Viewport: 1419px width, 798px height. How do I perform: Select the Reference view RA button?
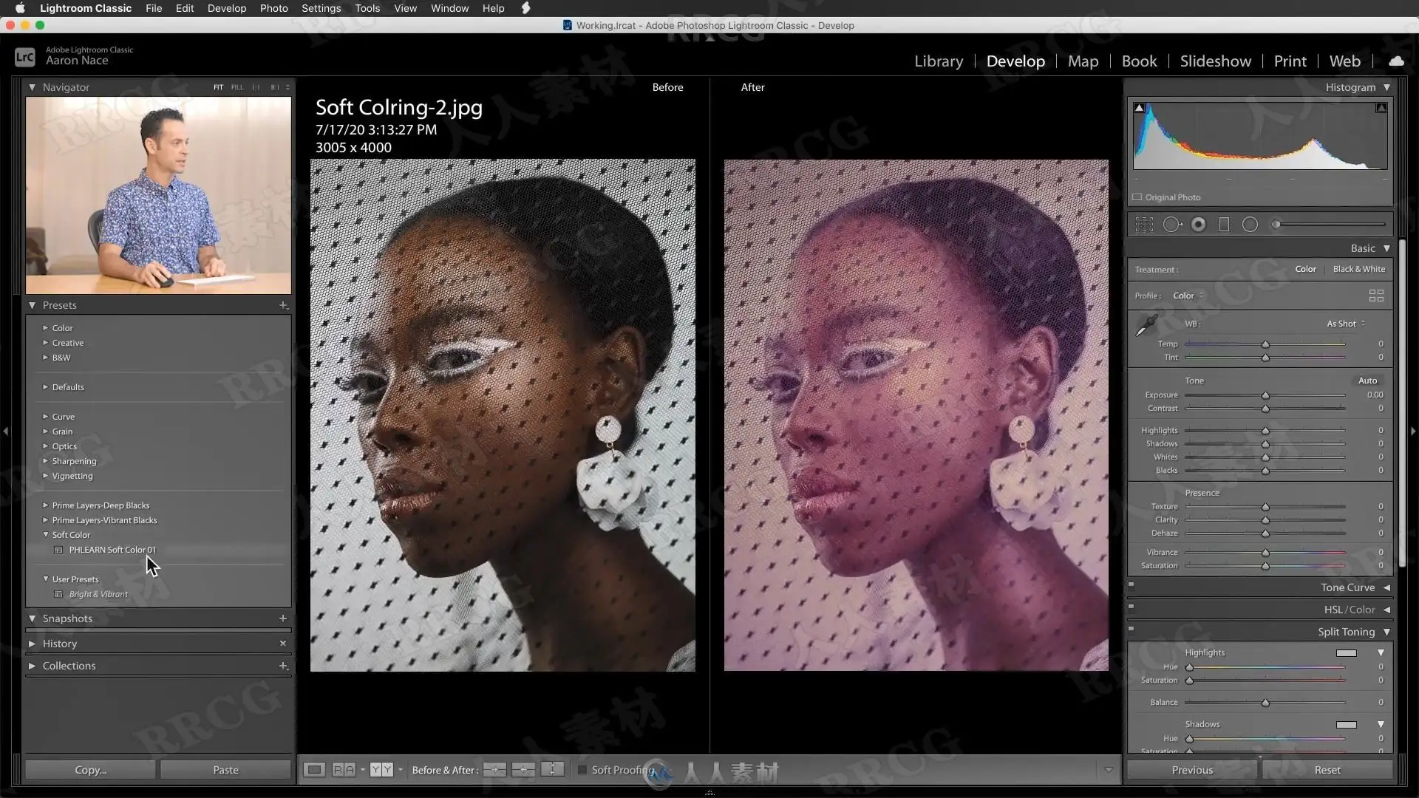(344, 770)
